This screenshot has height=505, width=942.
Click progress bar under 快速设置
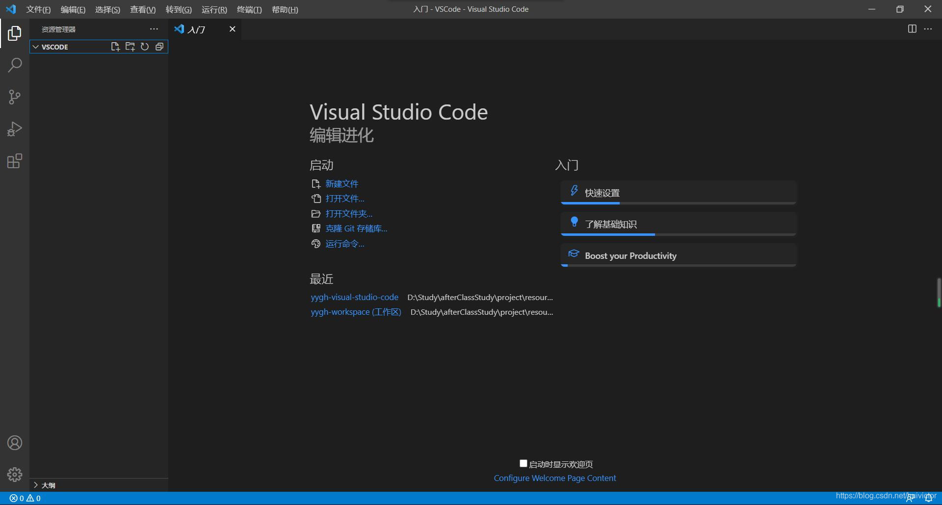tap(679, 203)
